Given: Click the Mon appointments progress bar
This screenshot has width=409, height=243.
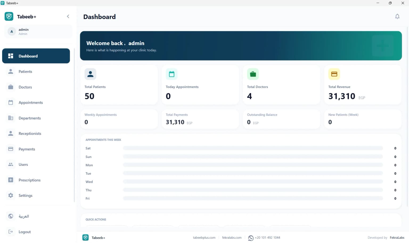Looking at the screenshot, I should click(x=253, y=165).
